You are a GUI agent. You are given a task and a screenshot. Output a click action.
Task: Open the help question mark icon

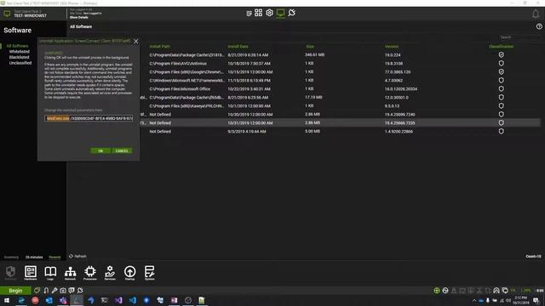point(539,26)
